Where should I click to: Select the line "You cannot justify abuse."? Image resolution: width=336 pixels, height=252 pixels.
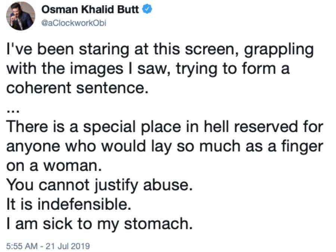(x=100, y=185)
